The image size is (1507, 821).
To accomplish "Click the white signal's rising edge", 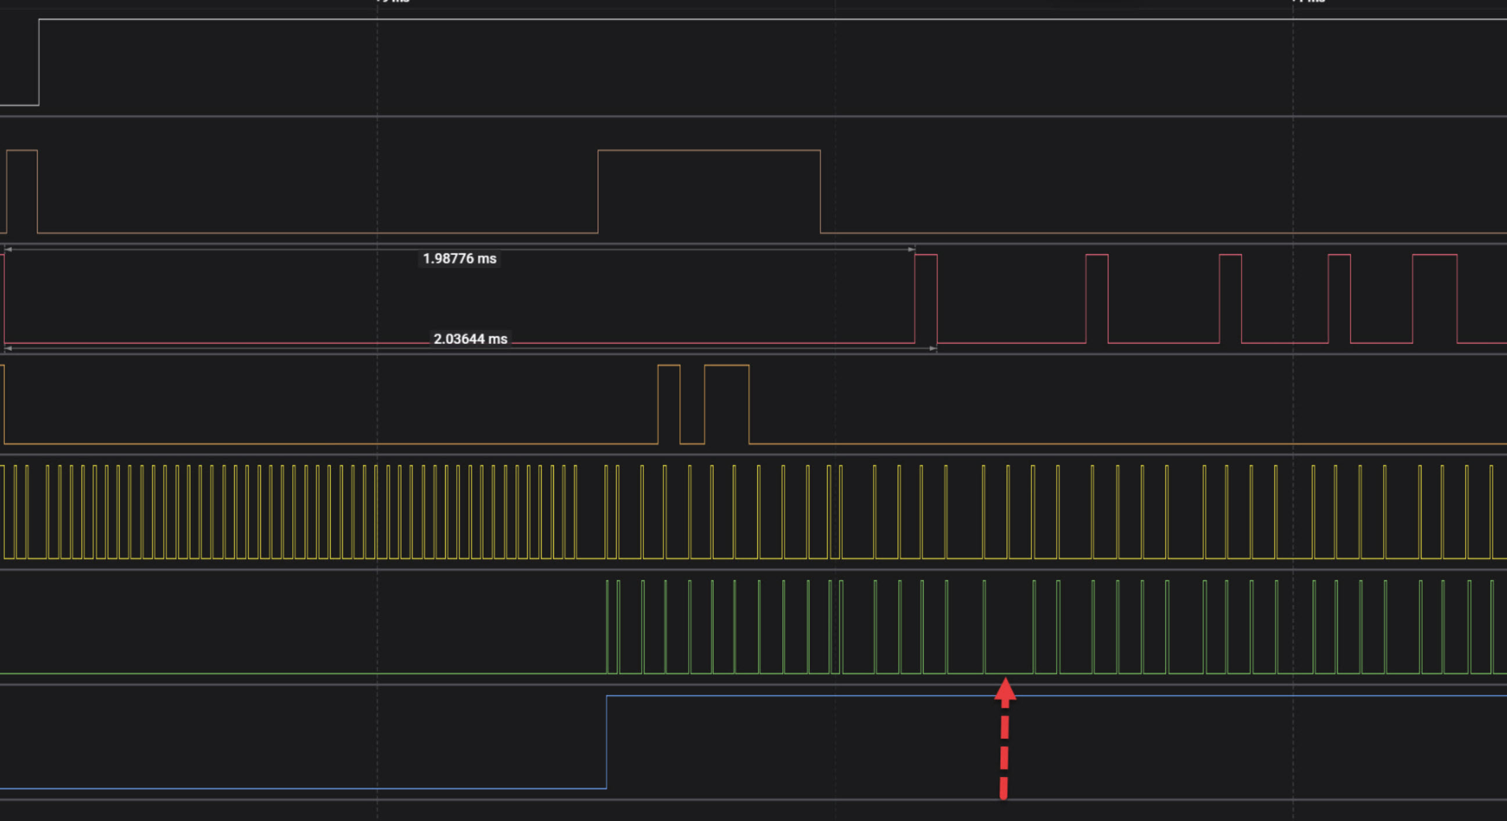I will click(x=39, y=62).
